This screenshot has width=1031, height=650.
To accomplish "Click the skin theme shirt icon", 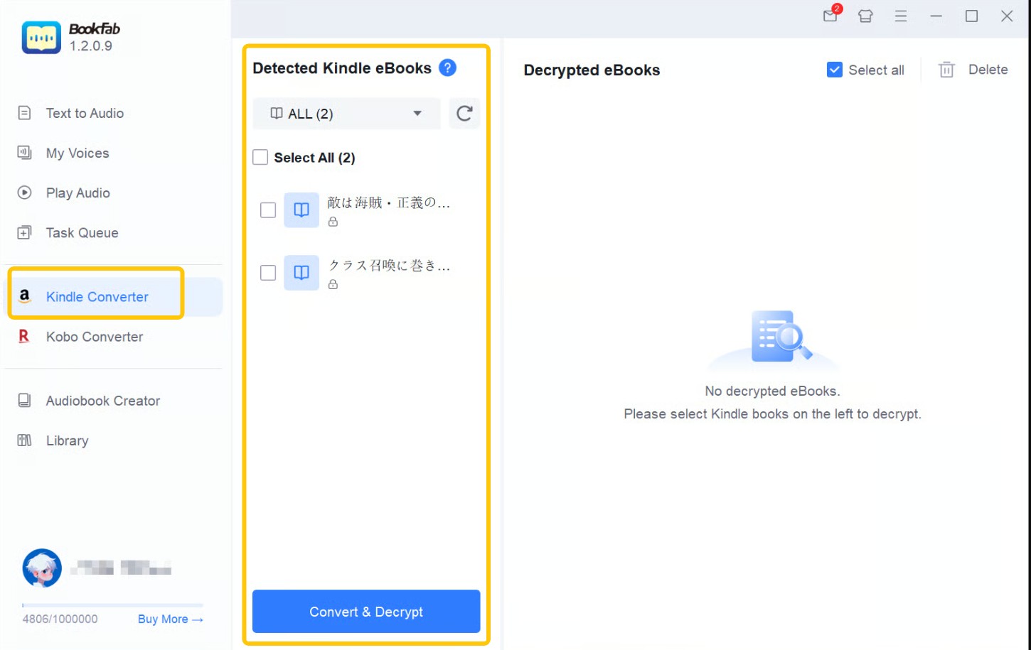I will point(865,16).
